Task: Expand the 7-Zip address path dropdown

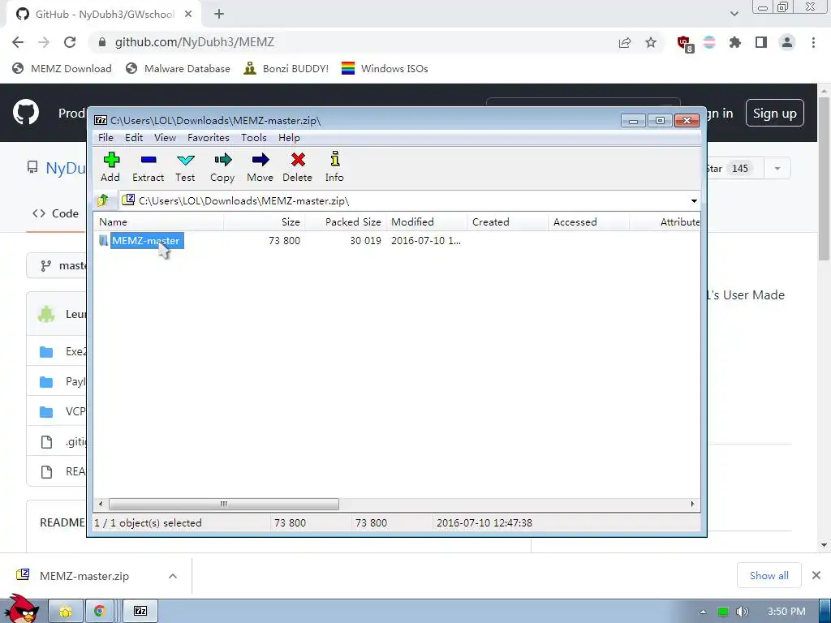Action: (x=694, y=201)
